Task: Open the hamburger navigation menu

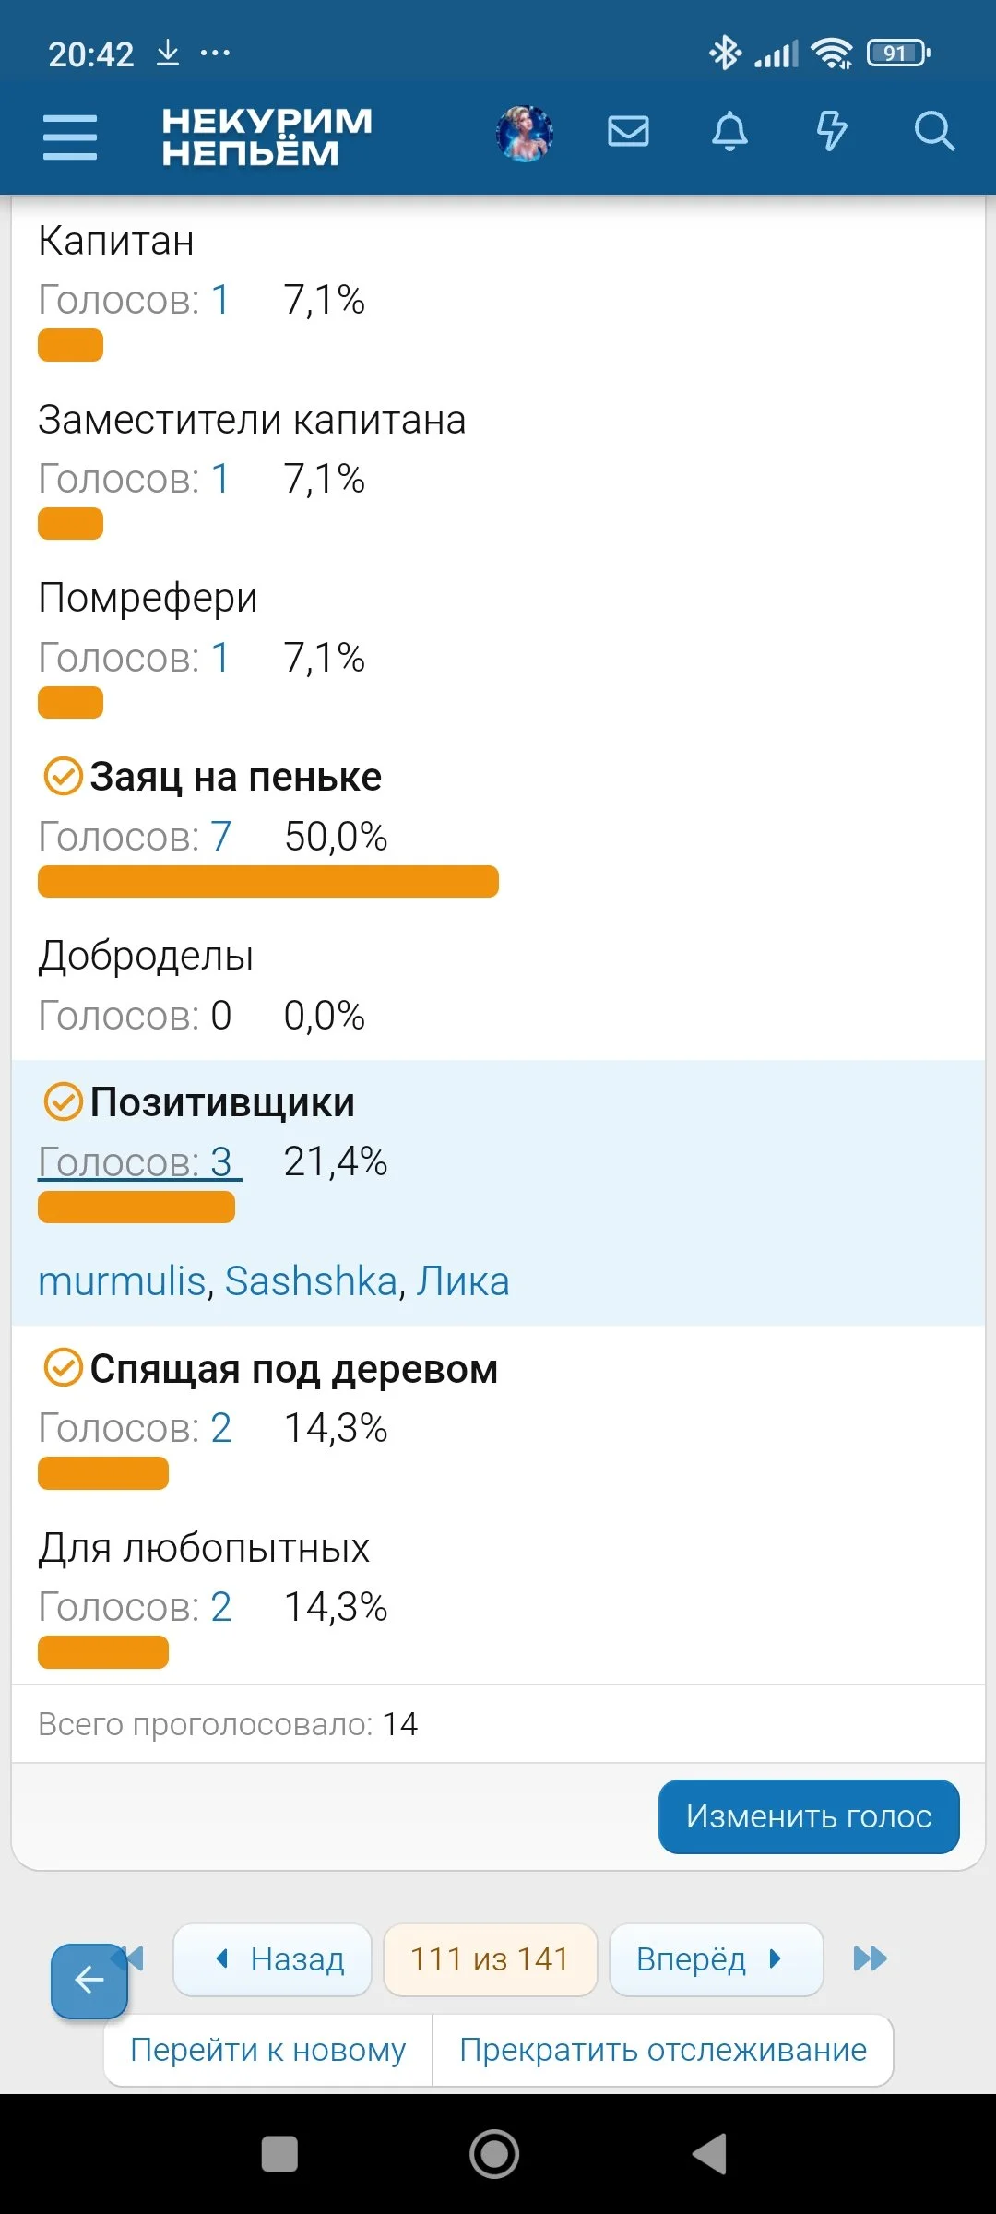Action: click(69, 135)
